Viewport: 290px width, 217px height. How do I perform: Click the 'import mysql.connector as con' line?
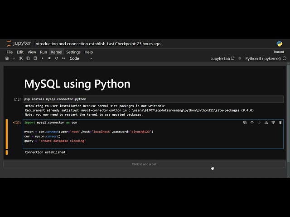tap(51, 123)
